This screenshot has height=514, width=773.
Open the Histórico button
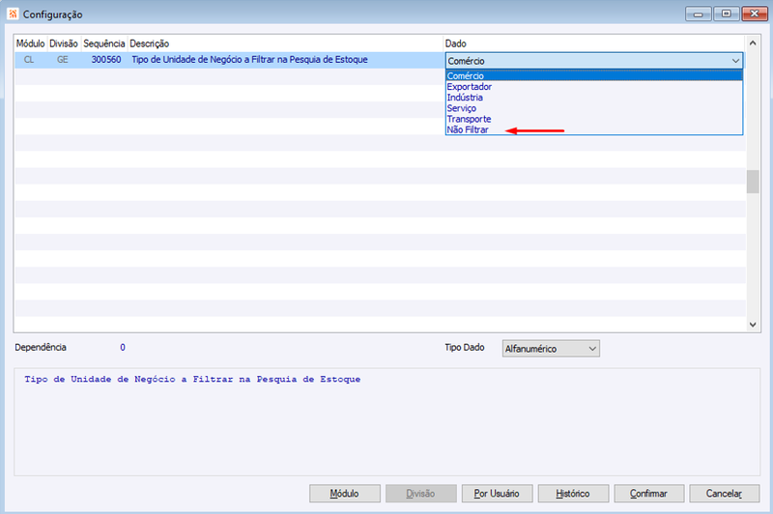point(573,494)
